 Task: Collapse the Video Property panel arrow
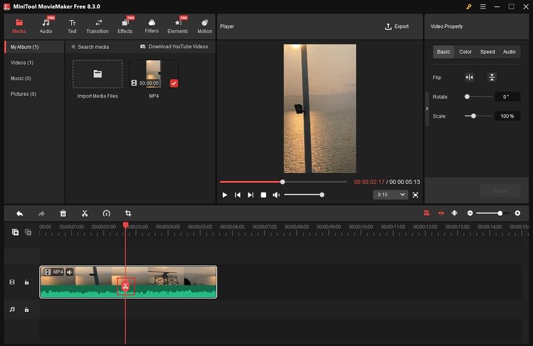[427, 108]
